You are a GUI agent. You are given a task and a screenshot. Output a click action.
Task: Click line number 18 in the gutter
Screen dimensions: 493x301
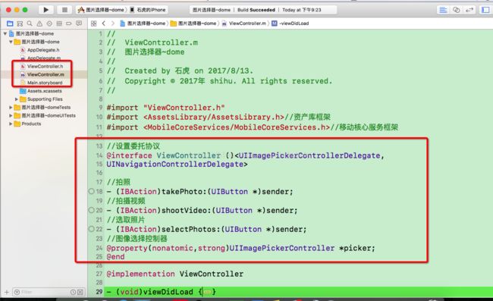99,191
